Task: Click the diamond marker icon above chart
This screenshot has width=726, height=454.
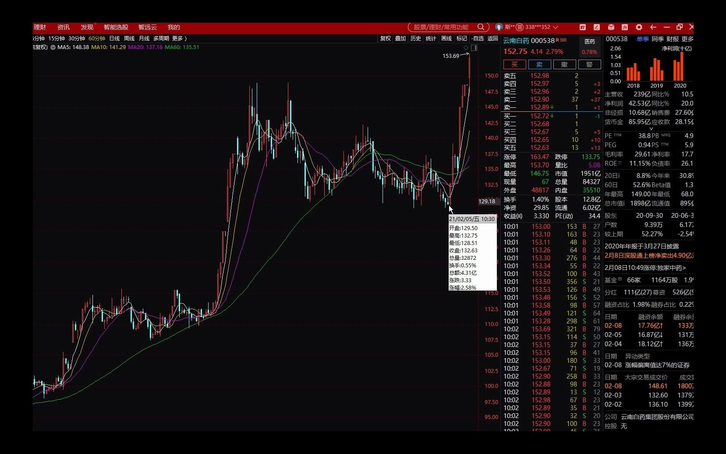Action: (466, 47)
